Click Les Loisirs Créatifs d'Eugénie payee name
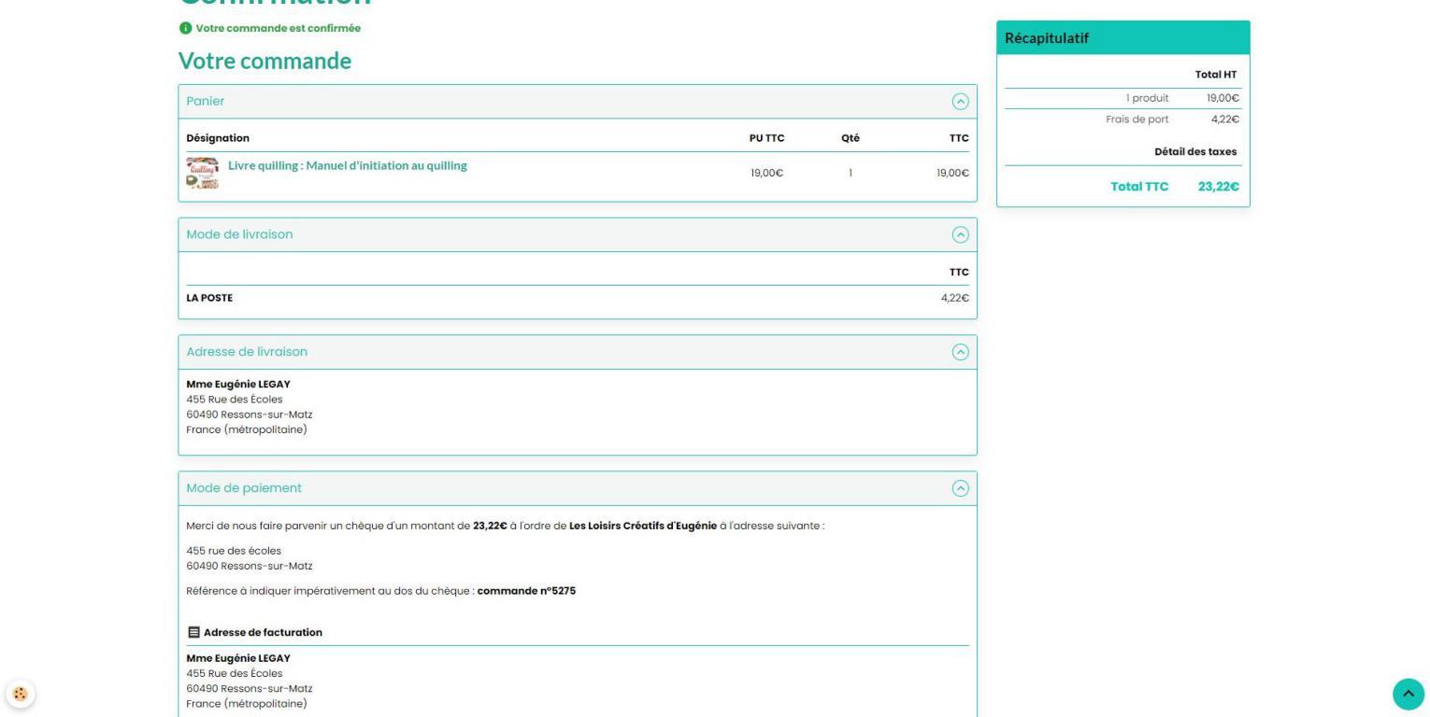This screenshot has height=717, width=1430. pyautogui.click(x=642, y=525)
